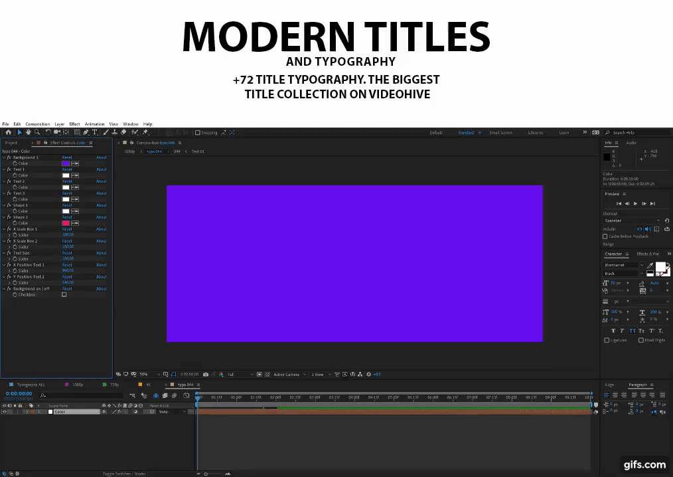Click Toggle Switches / Modes button

(x=124, y=474)
